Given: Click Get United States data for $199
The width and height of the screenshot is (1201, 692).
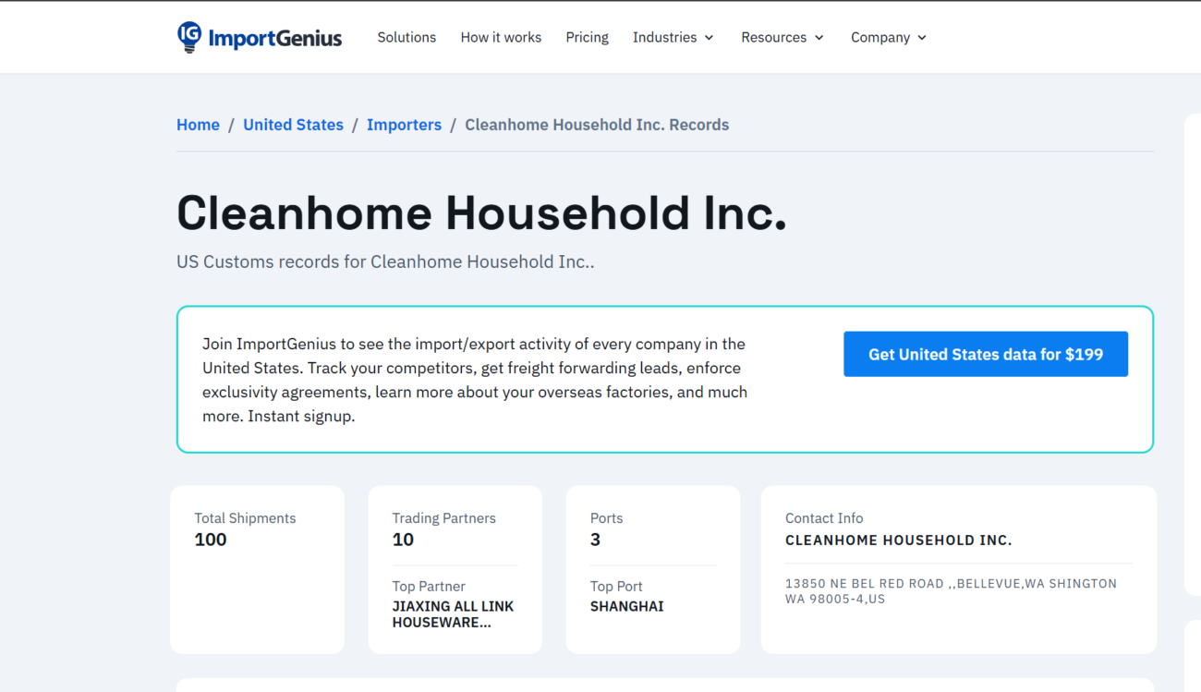Looking at the screenshot, I should 985,354.
